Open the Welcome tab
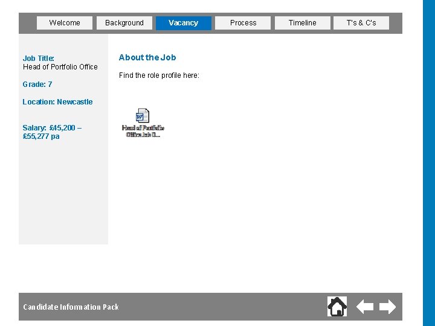The width and height of the screenshot is (435, 326). pos(65,23)
